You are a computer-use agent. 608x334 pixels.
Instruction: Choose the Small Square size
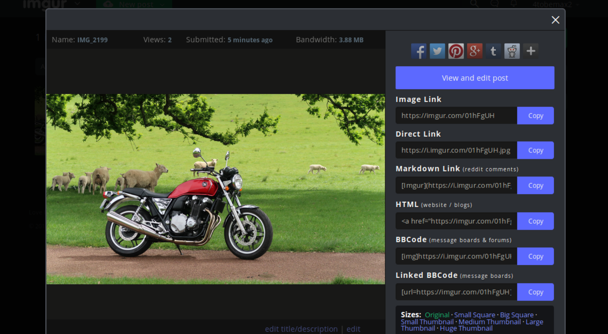[475, 315]
